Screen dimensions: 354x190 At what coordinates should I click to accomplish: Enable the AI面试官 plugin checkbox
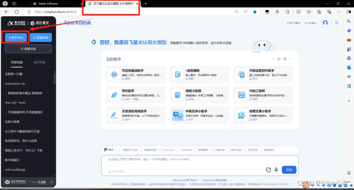tap(212, 150)
